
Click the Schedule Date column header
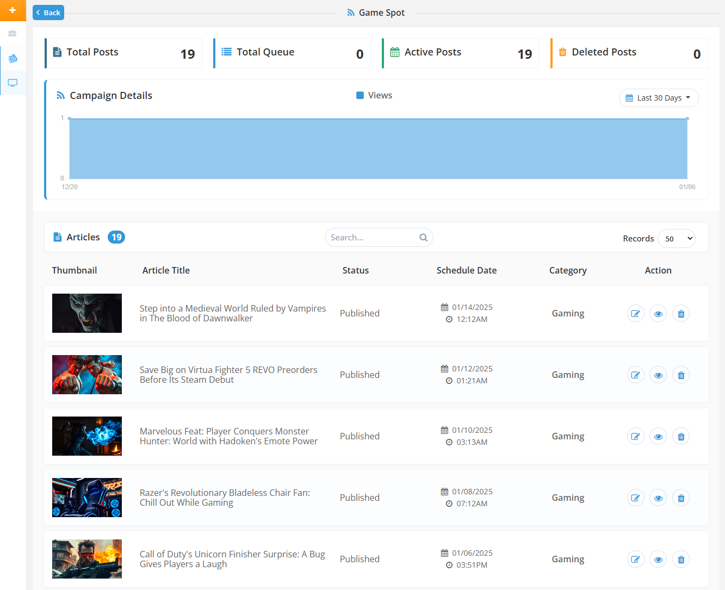(x=466, y=270)
